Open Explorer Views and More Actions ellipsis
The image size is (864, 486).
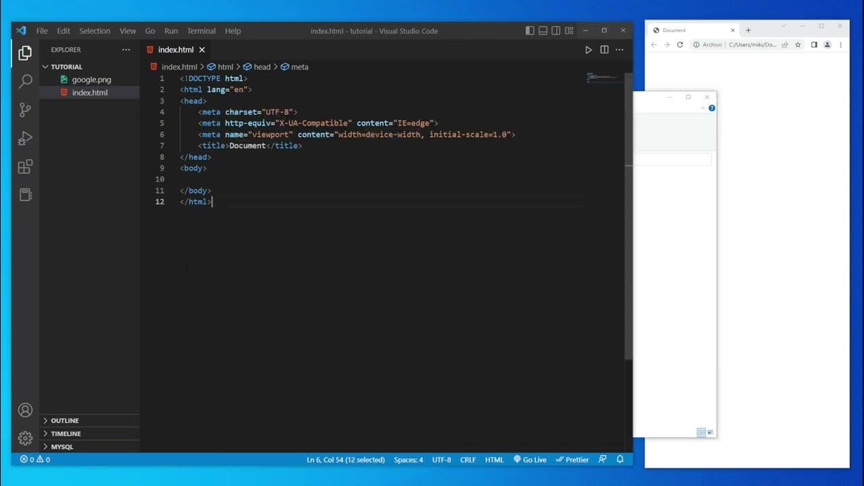click(126, 50)
